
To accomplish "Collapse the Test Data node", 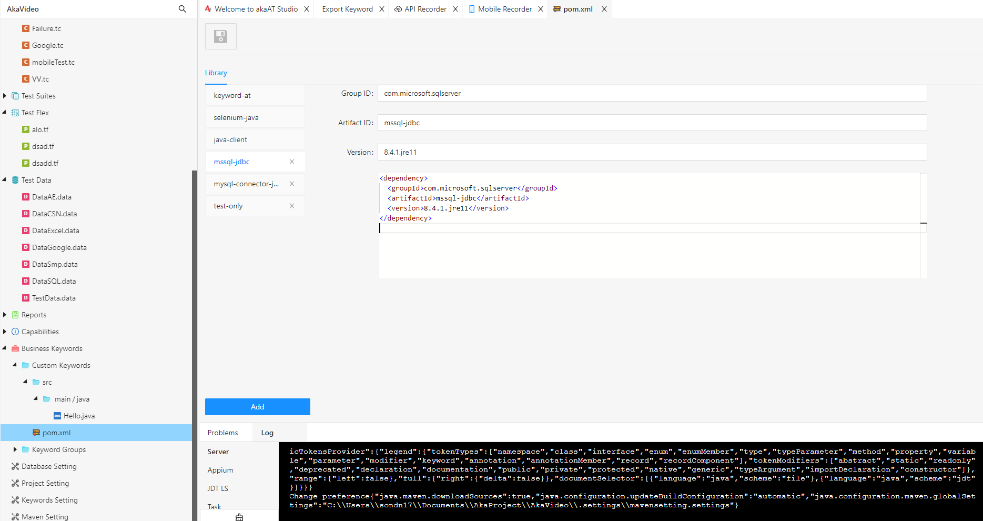I will 5,180.
